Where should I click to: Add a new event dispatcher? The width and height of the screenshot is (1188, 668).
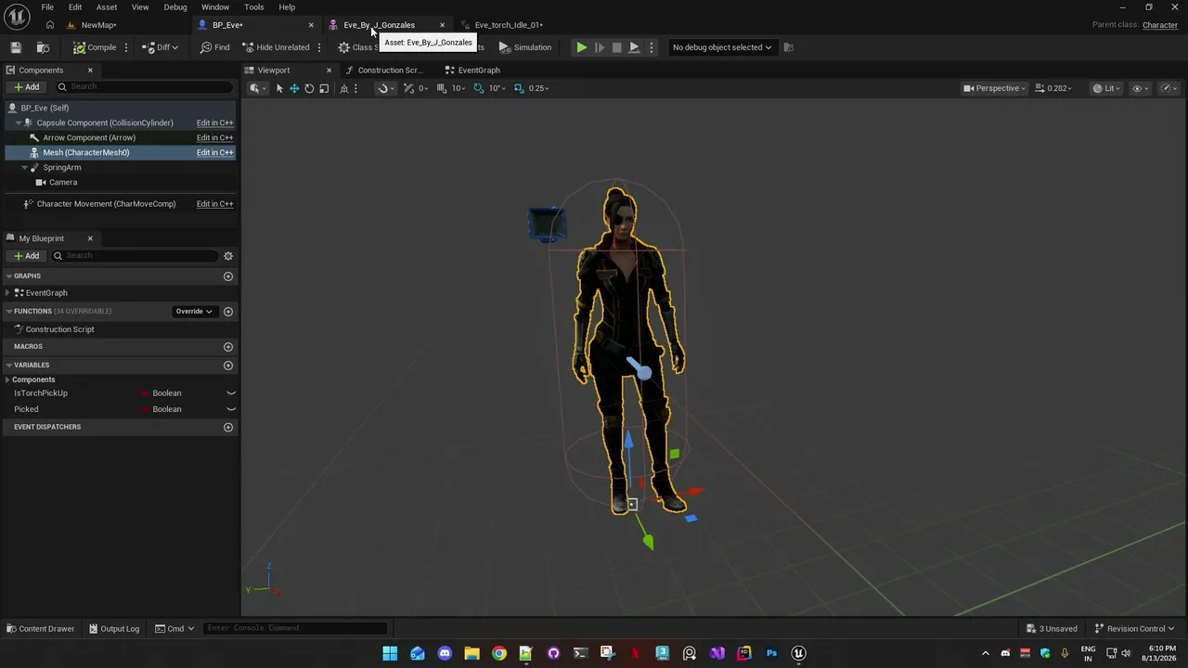coord(228,428)
